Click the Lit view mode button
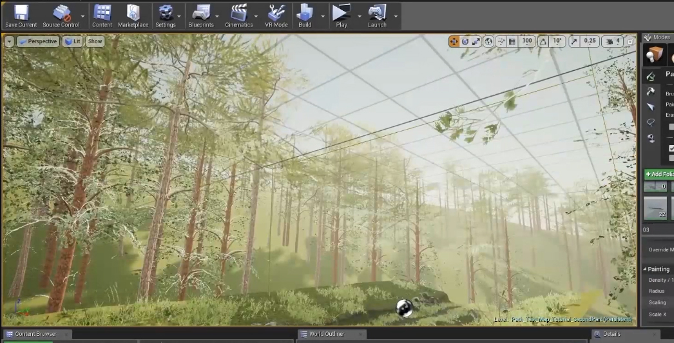This screenshot has width=674, height=343. [x=72, y=41]
